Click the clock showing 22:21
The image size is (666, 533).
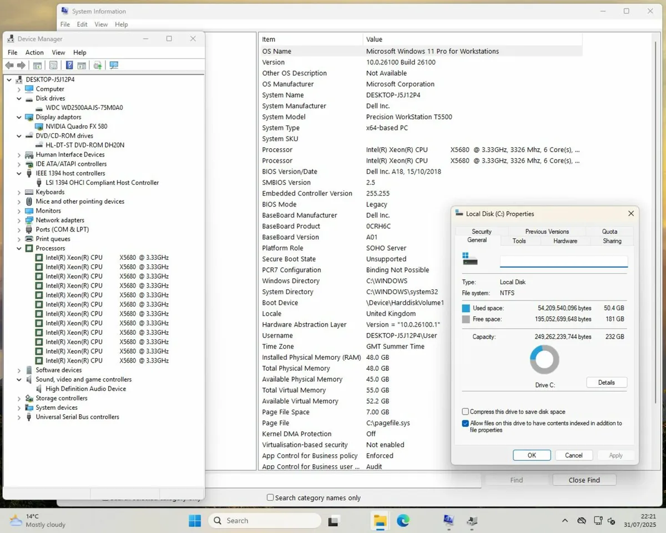(x=647, y=516)
